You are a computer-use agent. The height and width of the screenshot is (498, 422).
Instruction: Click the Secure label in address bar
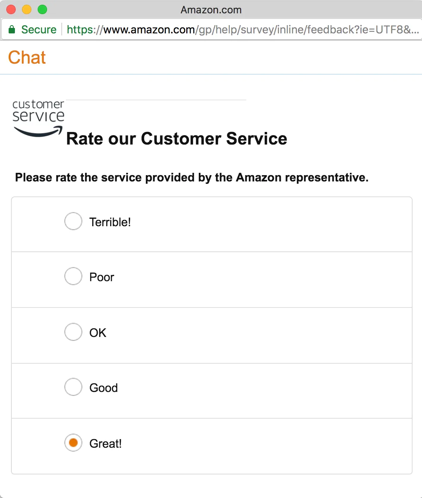[x=39, y=29]
